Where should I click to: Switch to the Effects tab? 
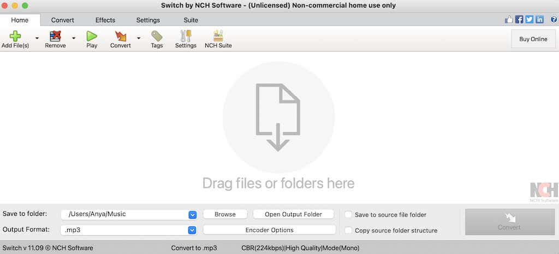coord(105,20)
